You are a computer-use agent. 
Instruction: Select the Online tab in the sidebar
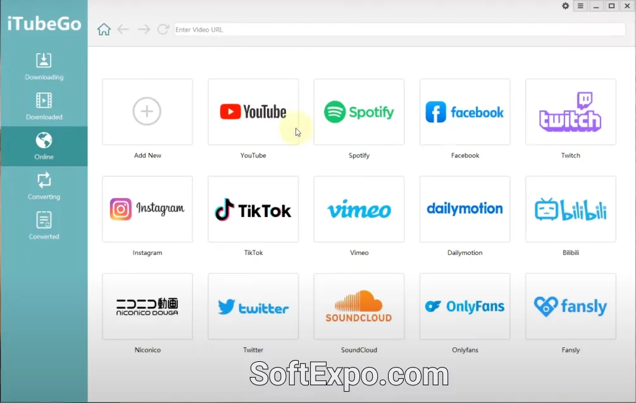(x=44, y=146)
